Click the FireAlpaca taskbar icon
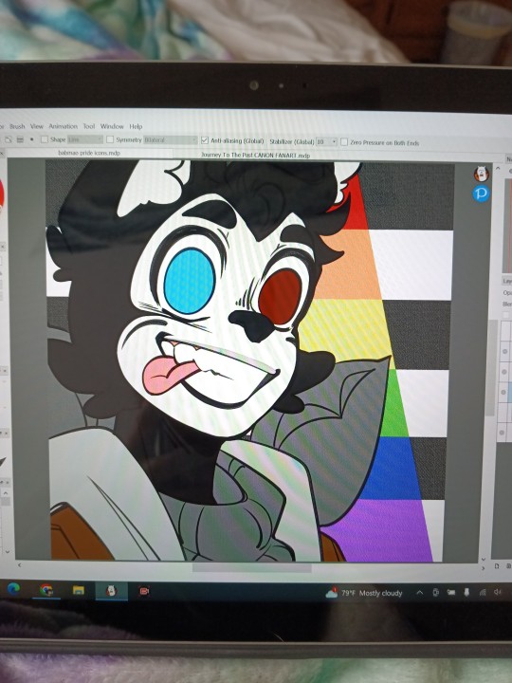This screenshot has width=512, height=683. (x=112, y=591)
